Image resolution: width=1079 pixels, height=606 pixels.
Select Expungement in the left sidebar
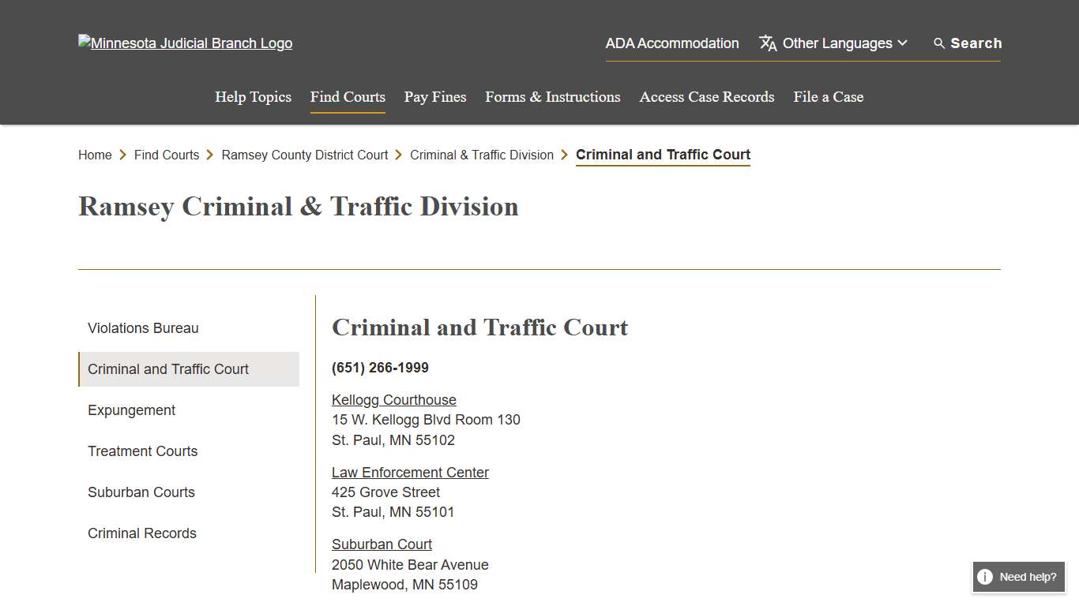tap(131, 410)
